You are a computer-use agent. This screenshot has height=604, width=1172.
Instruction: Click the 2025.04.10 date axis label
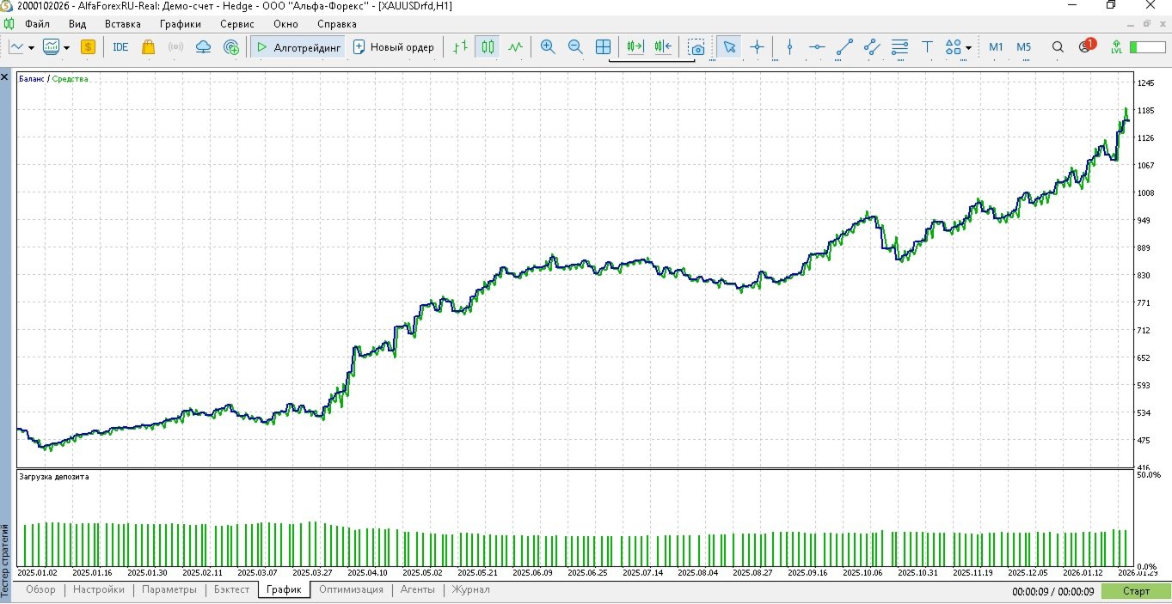tap(367, 573)
